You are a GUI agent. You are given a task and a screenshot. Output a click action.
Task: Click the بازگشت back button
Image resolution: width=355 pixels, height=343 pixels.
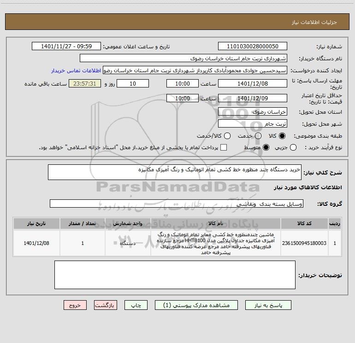106,305
